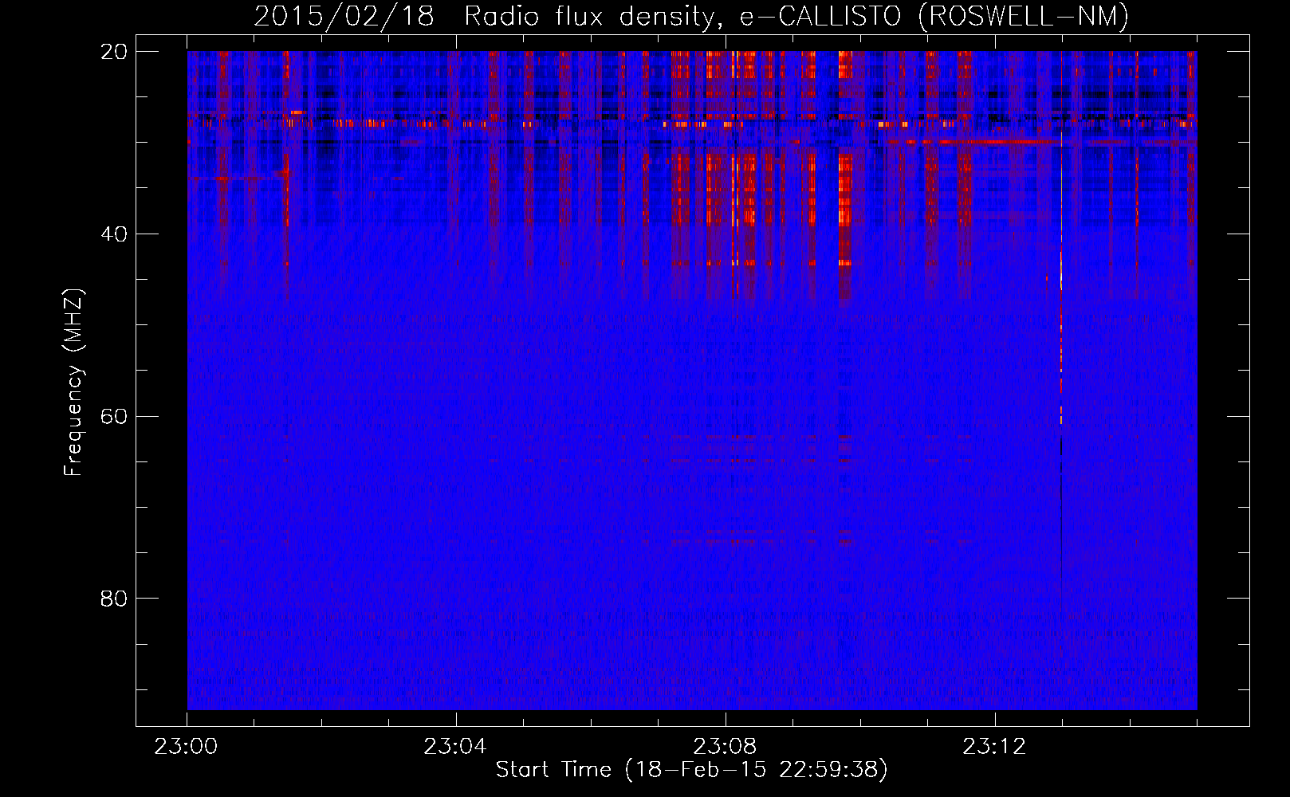Click the '23:12' time tick label
This screenshot has height=797, width=1290.
994,747
